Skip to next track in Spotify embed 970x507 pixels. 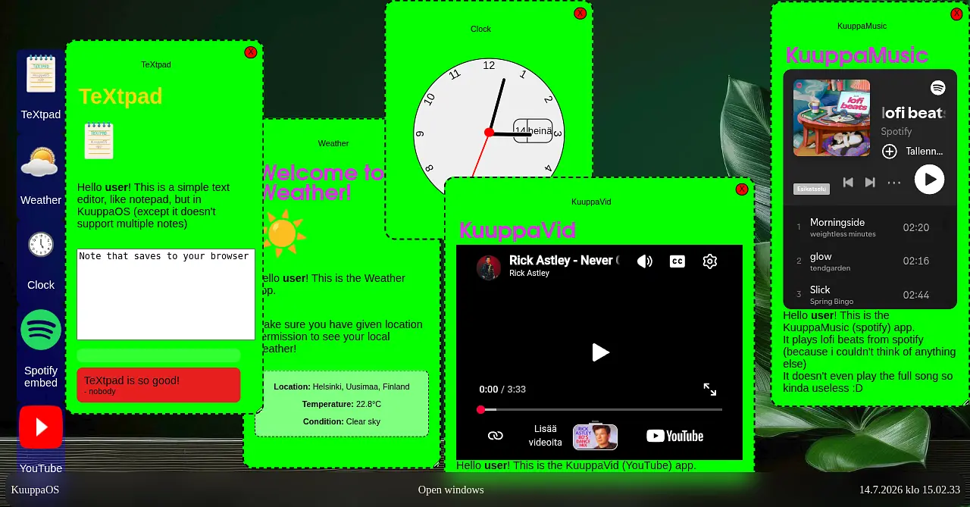click(870, 183)
